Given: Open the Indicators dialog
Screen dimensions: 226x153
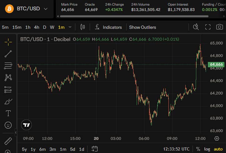Looking at the screenshot, I should point(112,27).
